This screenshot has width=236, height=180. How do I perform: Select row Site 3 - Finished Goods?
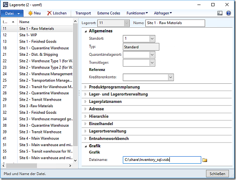click(x=37, y=113)
